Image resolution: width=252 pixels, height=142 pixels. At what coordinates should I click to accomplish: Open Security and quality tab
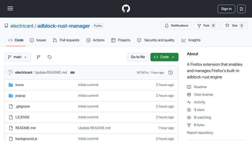(x=156, y=40)
